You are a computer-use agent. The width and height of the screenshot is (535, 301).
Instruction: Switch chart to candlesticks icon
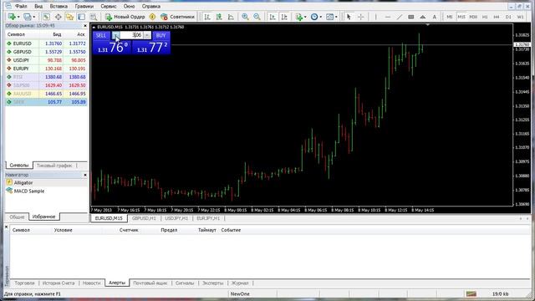(x=219, y=17)
